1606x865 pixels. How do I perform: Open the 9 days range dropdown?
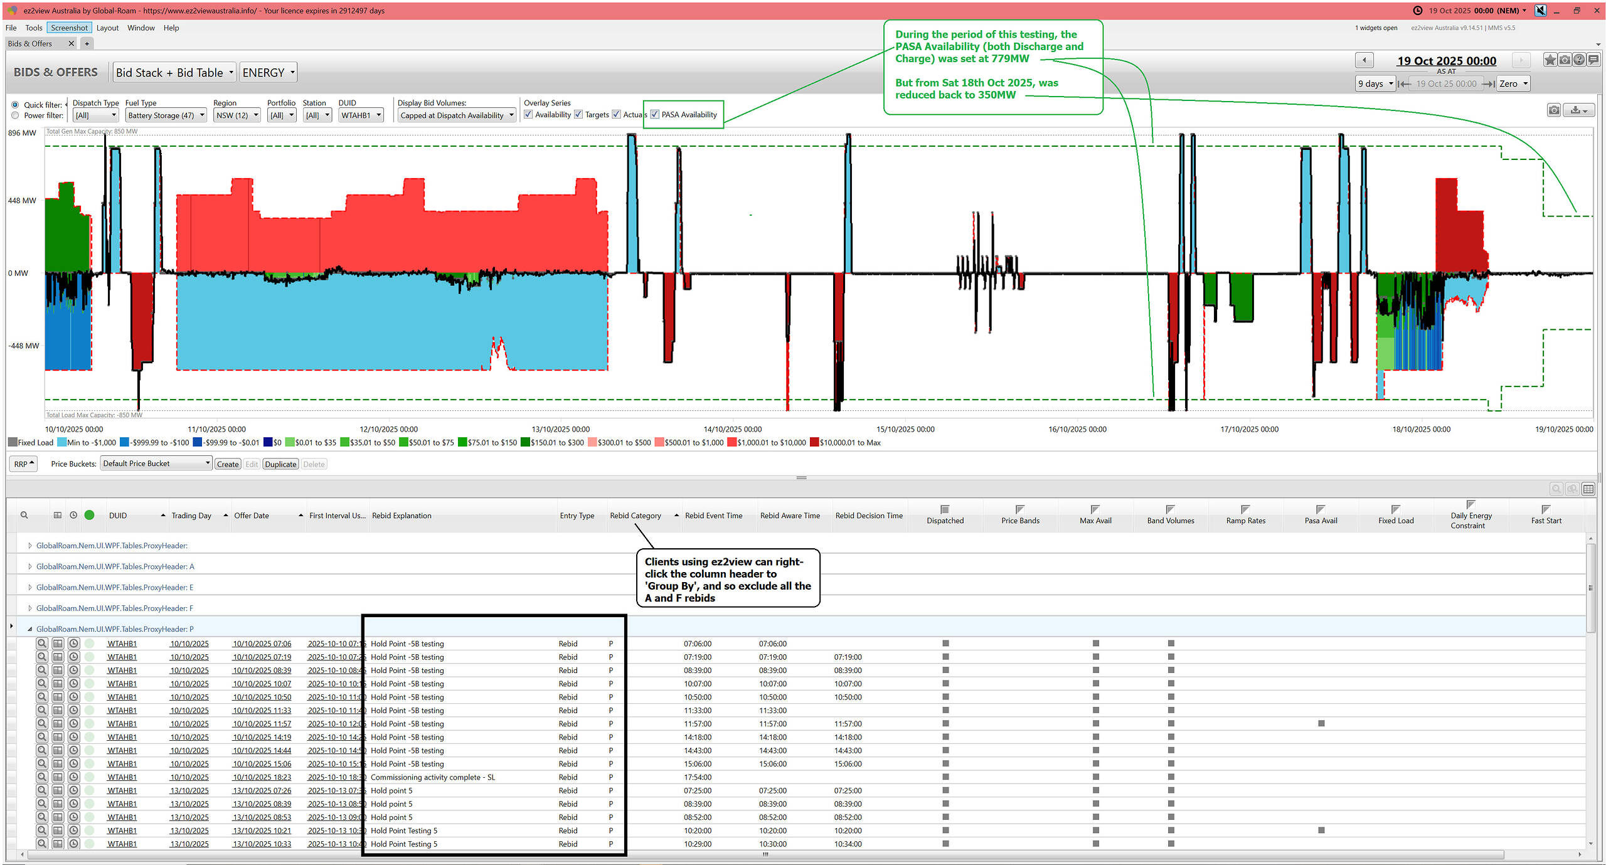point(1375,83)
